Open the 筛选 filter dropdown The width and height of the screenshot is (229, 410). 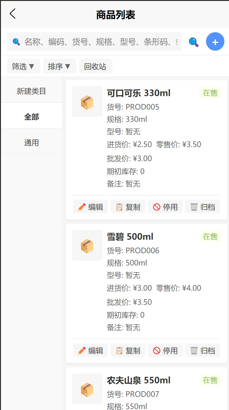23,66
